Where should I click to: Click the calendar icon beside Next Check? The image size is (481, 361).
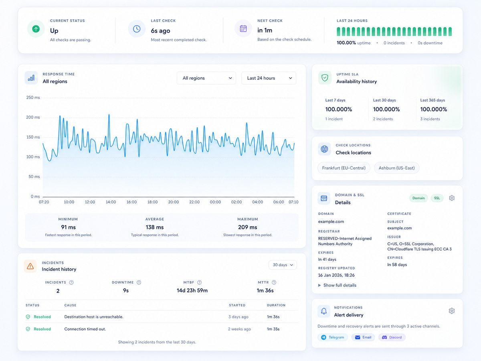(x=243, y=29)
